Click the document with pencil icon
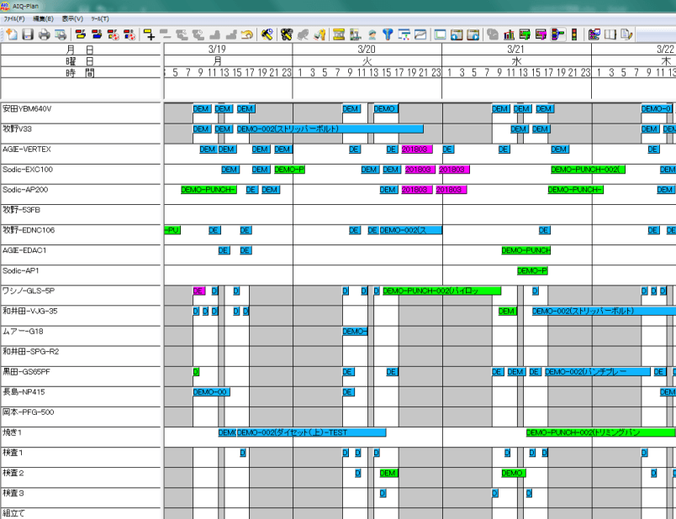This screenshot has width=676, height=519. (626, 34)
